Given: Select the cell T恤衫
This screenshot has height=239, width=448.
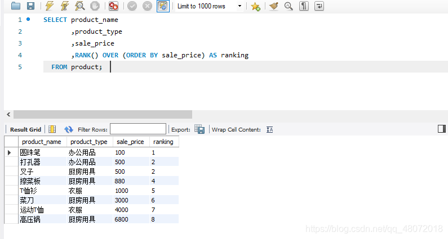Looking at the screenshot, I should click(42, 191).
